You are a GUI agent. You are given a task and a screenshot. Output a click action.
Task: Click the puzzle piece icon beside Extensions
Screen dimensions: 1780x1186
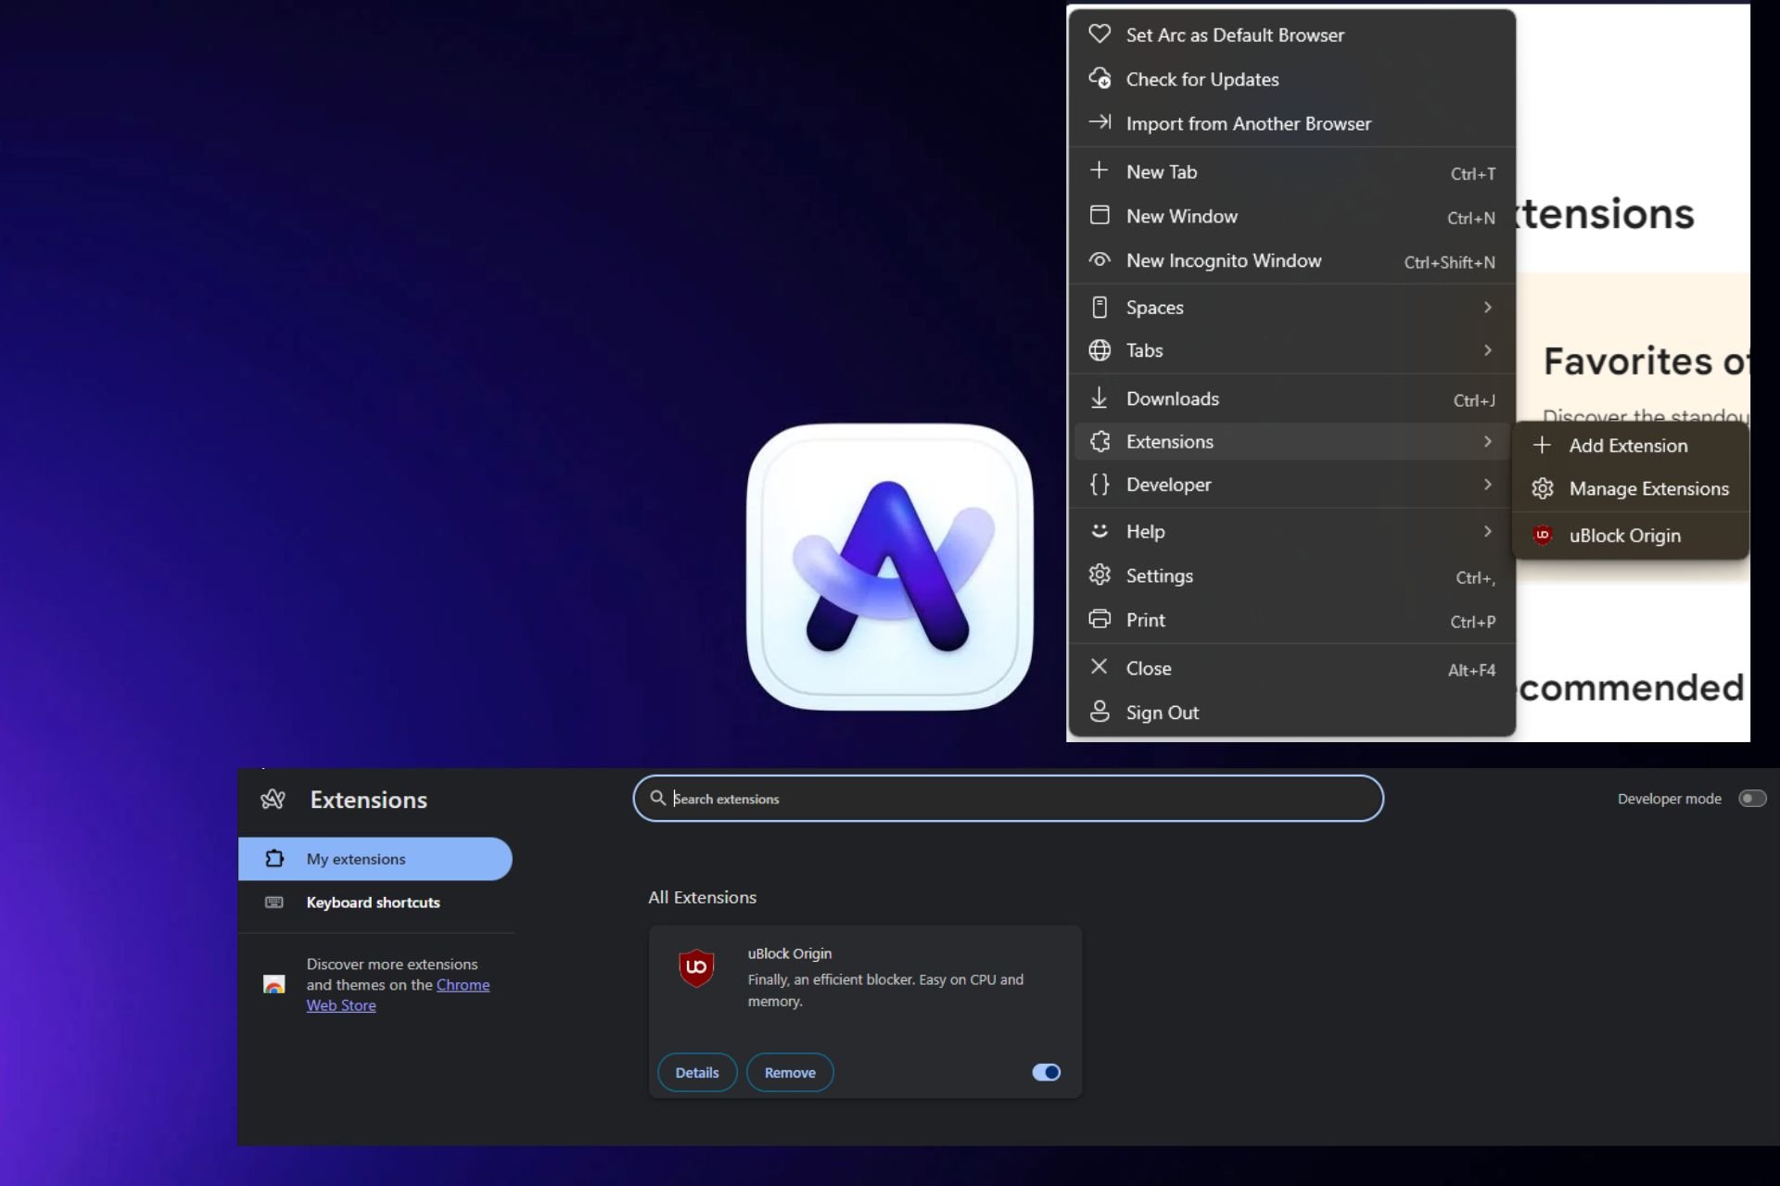[1100, 442]
